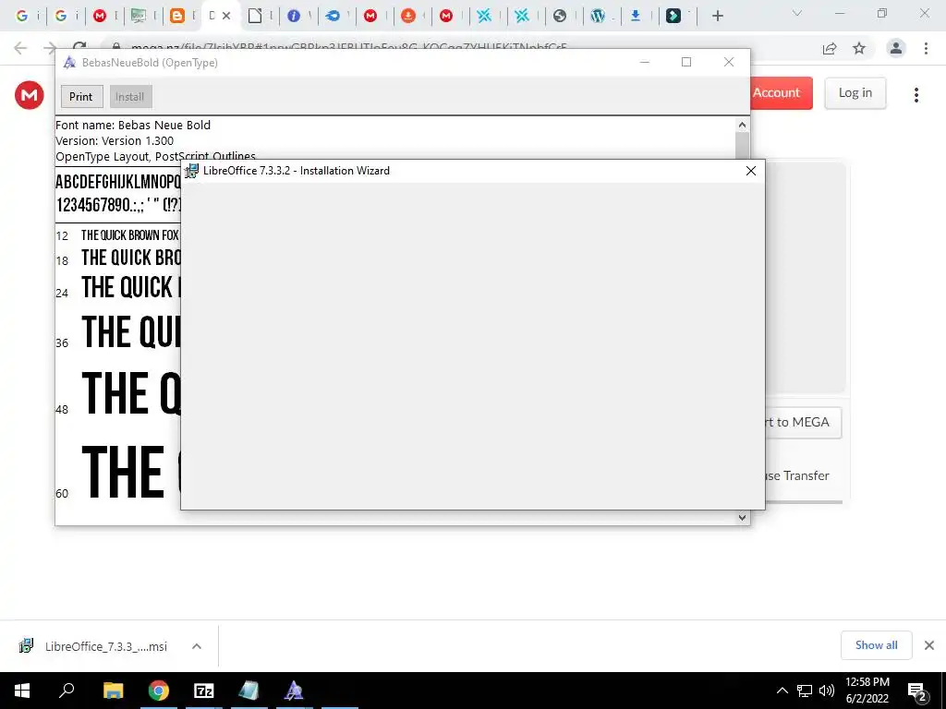Open the orange download-icon browser tab
946x709 pixels.
(x=408, y=16)
